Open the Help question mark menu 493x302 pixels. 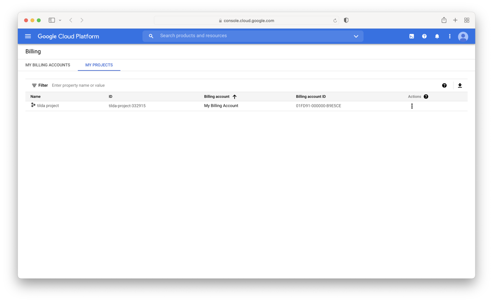point(424,36)
